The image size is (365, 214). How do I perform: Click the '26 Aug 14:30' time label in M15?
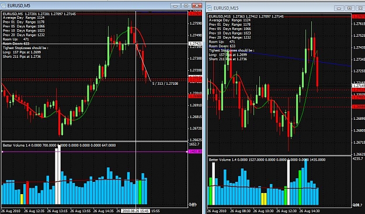tap(310, 211)
